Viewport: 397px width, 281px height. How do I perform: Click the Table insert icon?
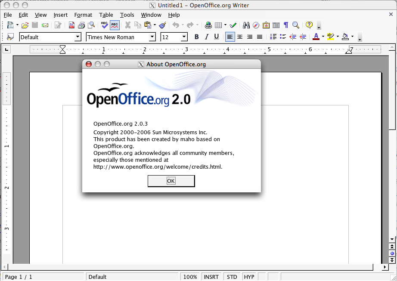[218, 25]
